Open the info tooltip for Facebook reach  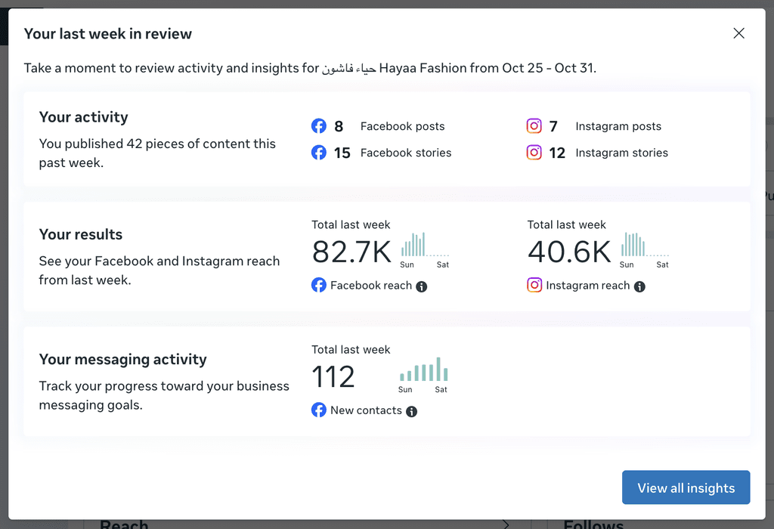click(422, 286)
